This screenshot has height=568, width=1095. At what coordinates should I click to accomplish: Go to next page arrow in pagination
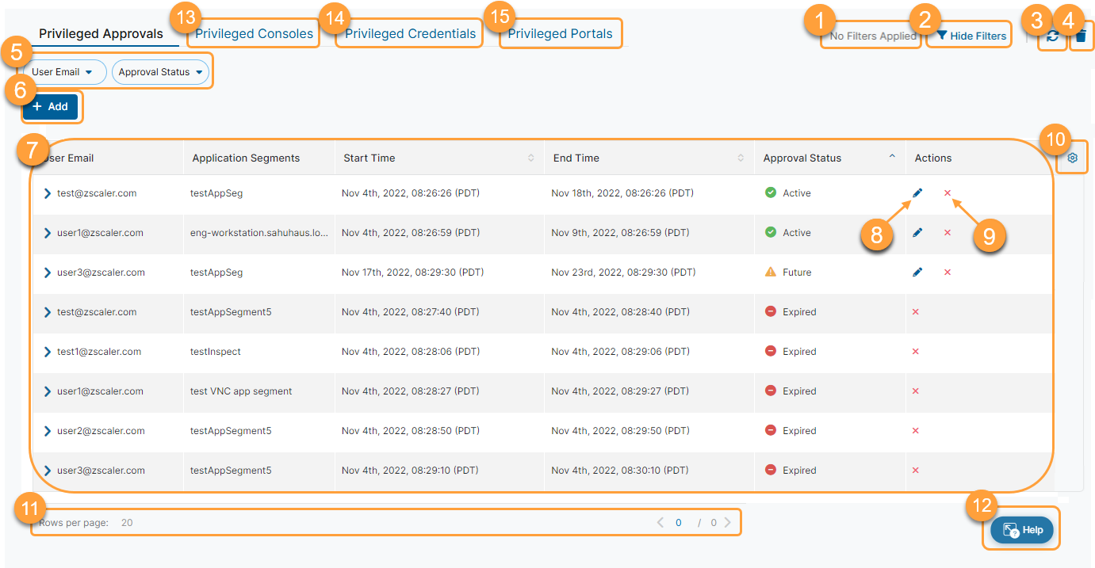727,522
